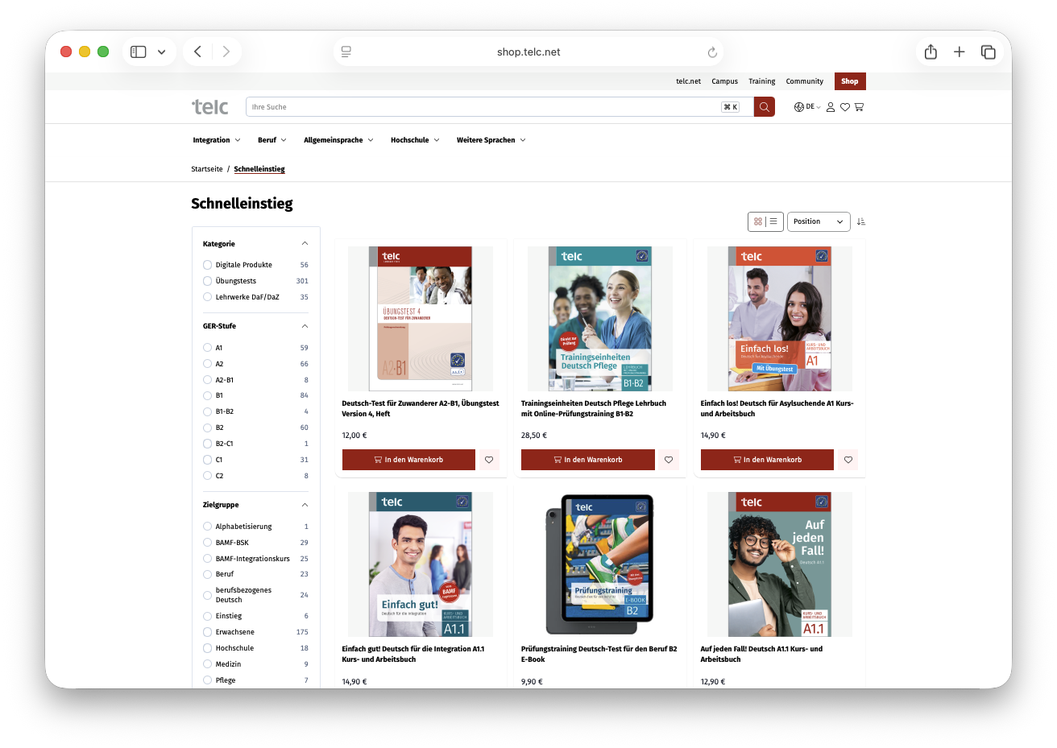Image resolution: width=1057 pixels, height=748 pixels.
Task: Add Trainingseinheiten Deutsch Pflege to wishlist
Action: [x=669, y=460]
